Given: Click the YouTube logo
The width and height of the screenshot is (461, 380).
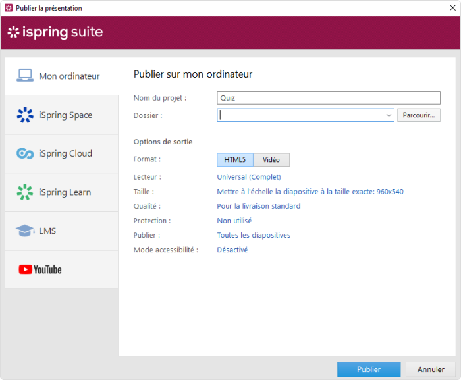Looking at the screenshot, I should pyautogui.click(x=40, y=269).
